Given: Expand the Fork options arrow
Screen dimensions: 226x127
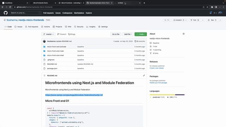Looking at the screenshot, I should click(203, 20).
